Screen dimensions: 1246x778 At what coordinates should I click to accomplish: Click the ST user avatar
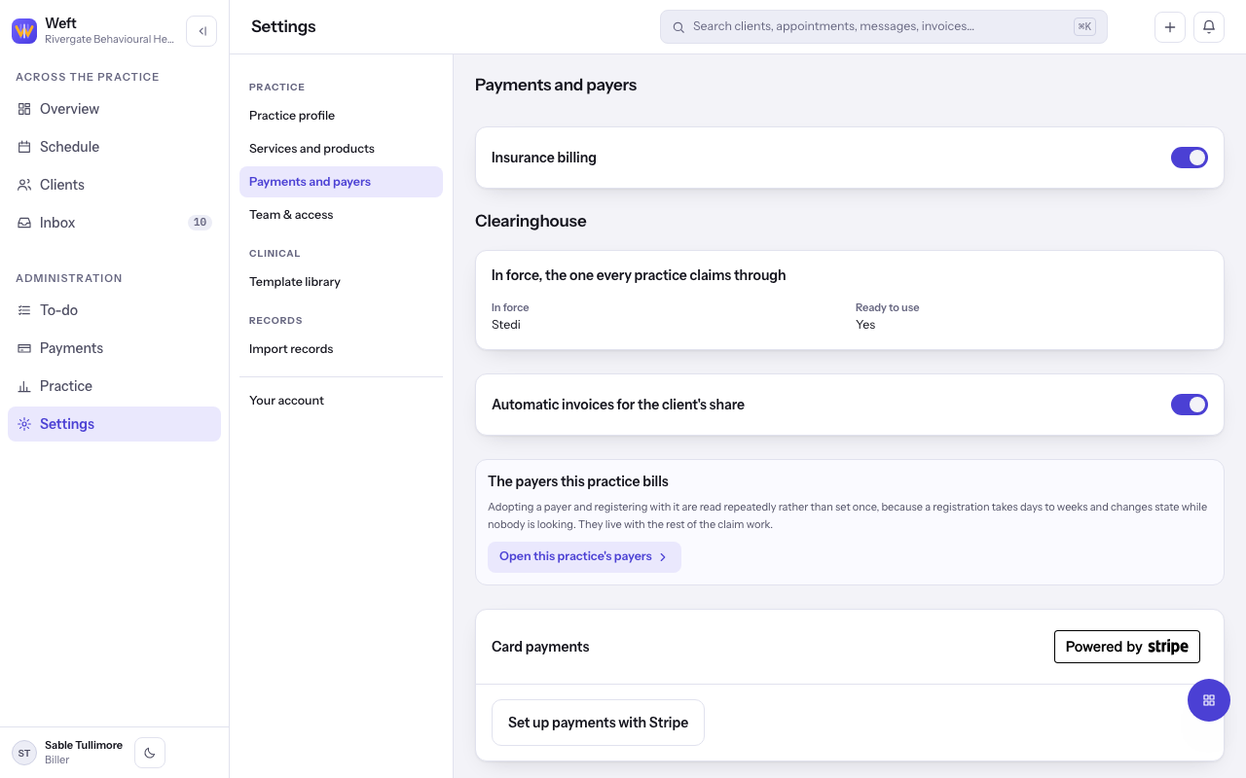24,753
